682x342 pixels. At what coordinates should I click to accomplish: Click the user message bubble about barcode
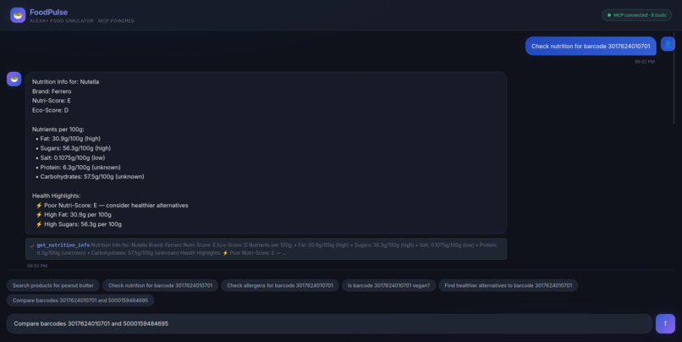(x=591, y=46)
